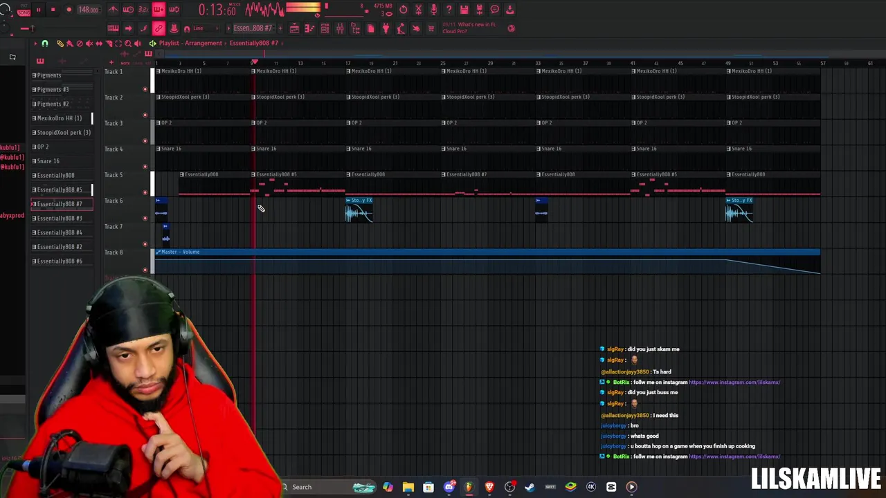Toggle the highlighted link/multilink controllers icon
Image resolution: width=886 pixels, height=498 pixels.
159,28
